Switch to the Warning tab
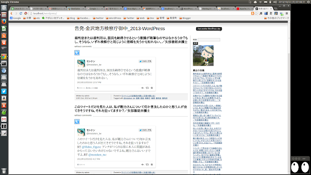This screenshot has height=175, width=311. tap(207, 9)
